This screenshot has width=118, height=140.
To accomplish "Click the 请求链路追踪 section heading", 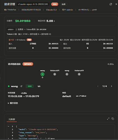I will click(14, 64).
